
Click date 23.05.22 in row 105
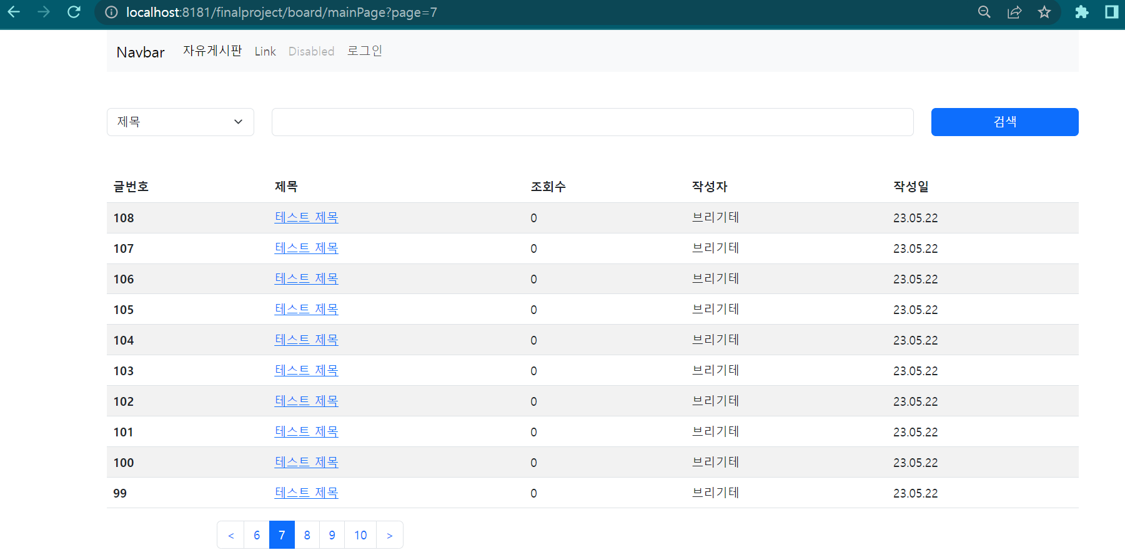pos(916,310)
